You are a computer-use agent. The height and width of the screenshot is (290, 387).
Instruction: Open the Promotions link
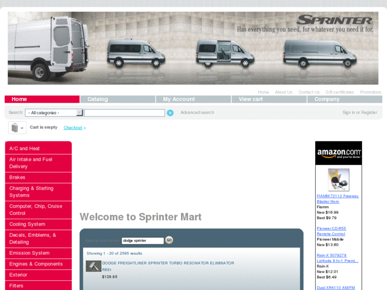[x=370, y=92]
